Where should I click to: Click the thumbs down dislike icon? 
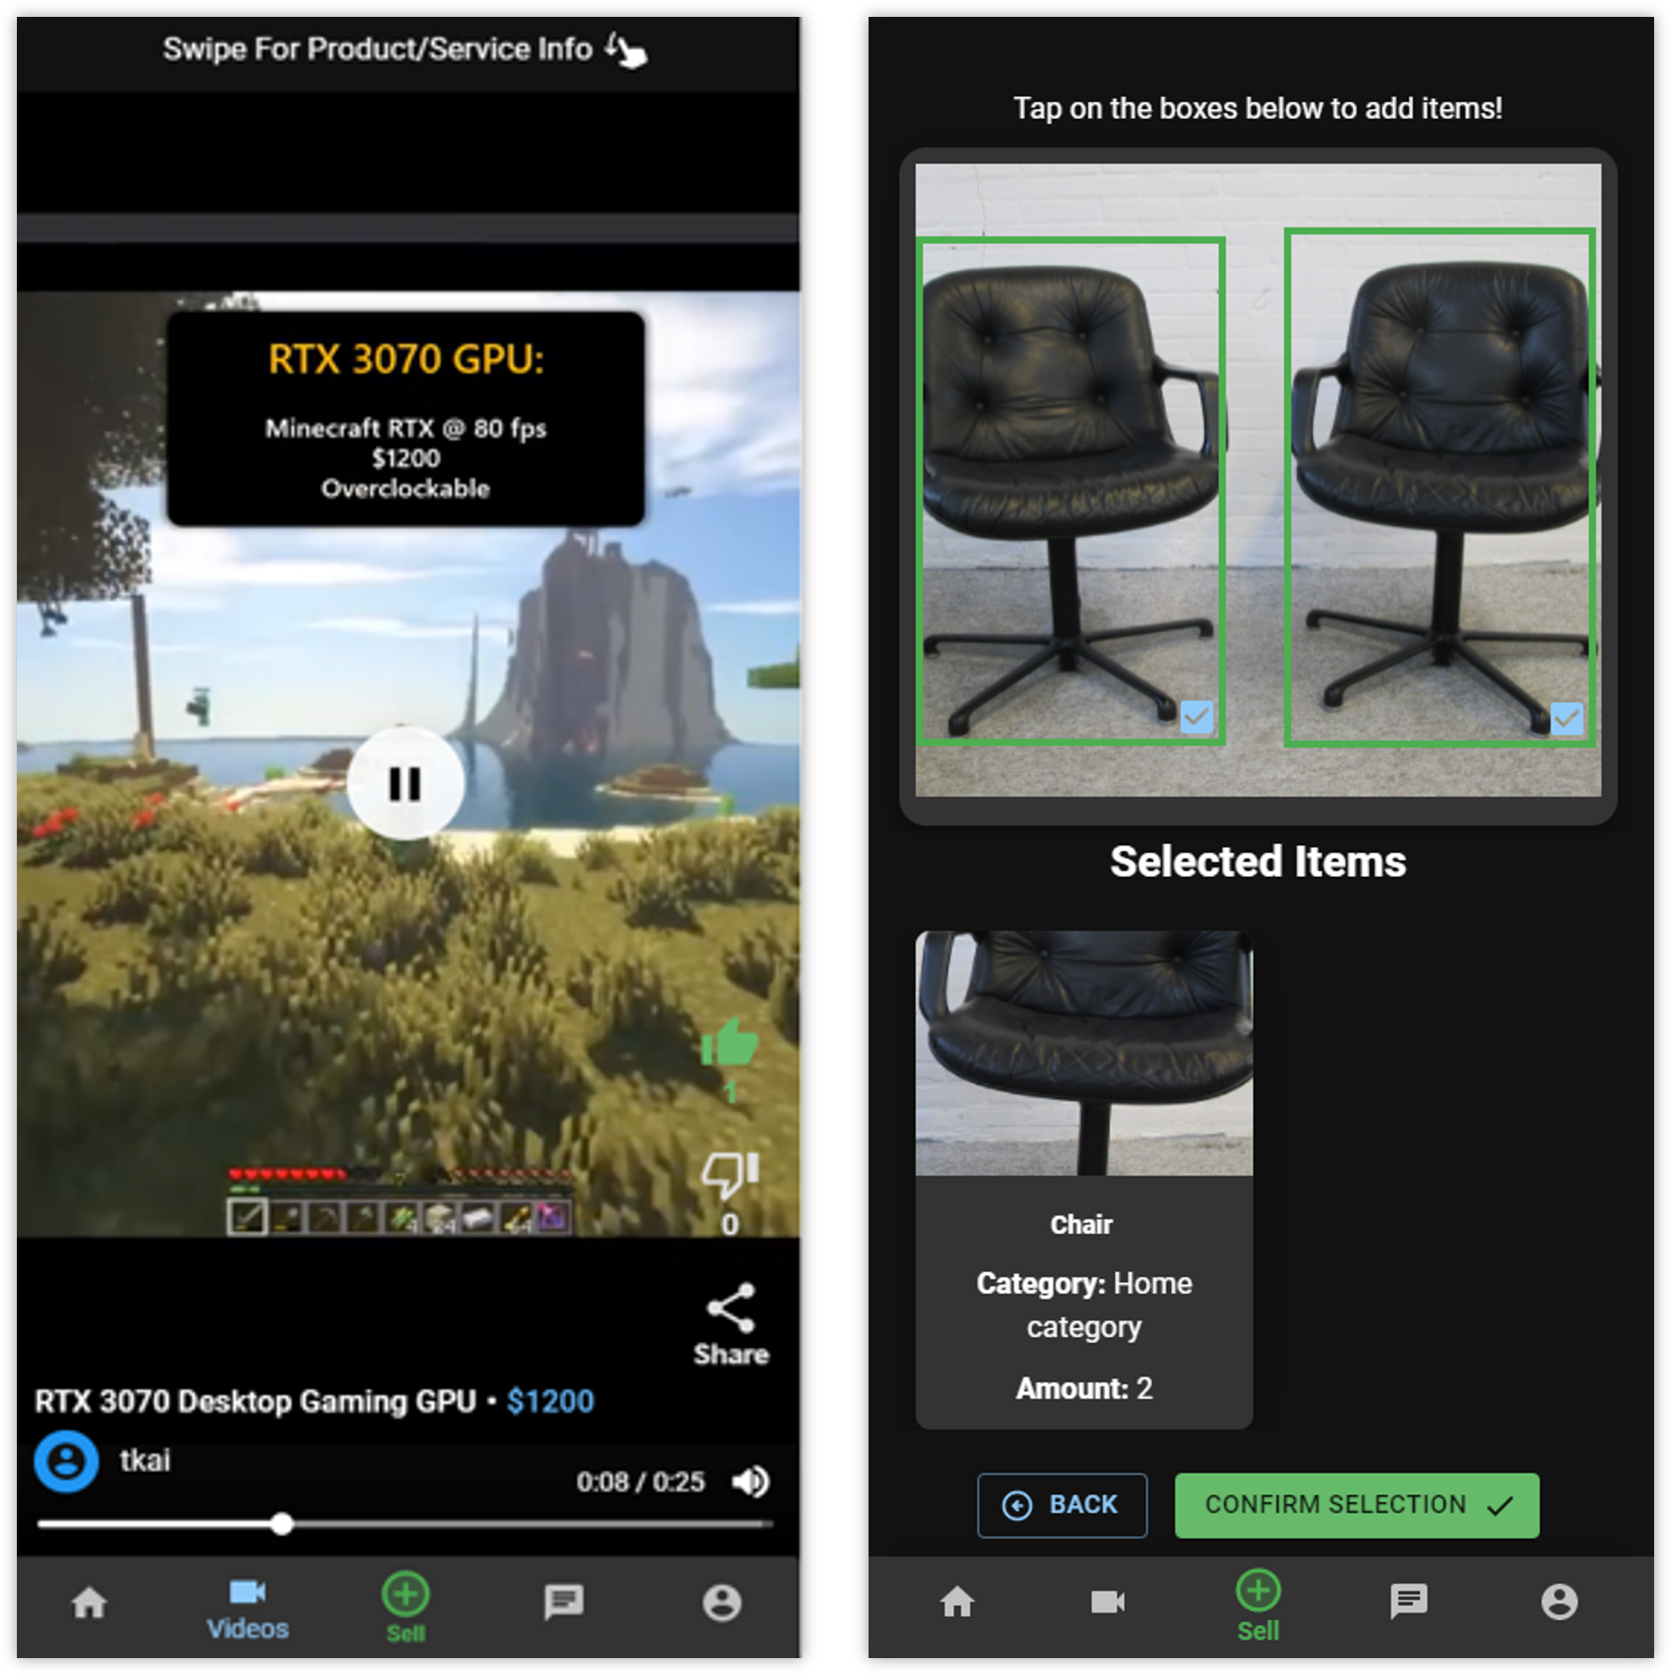coord(730,1174)
